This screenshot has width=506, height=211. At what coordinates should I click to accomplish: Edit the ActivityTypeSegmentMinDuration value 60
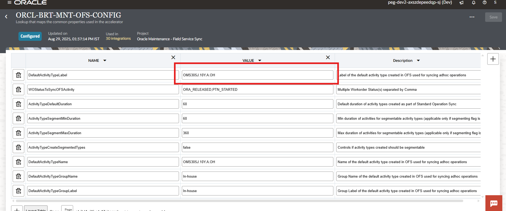tap(257, 118)
